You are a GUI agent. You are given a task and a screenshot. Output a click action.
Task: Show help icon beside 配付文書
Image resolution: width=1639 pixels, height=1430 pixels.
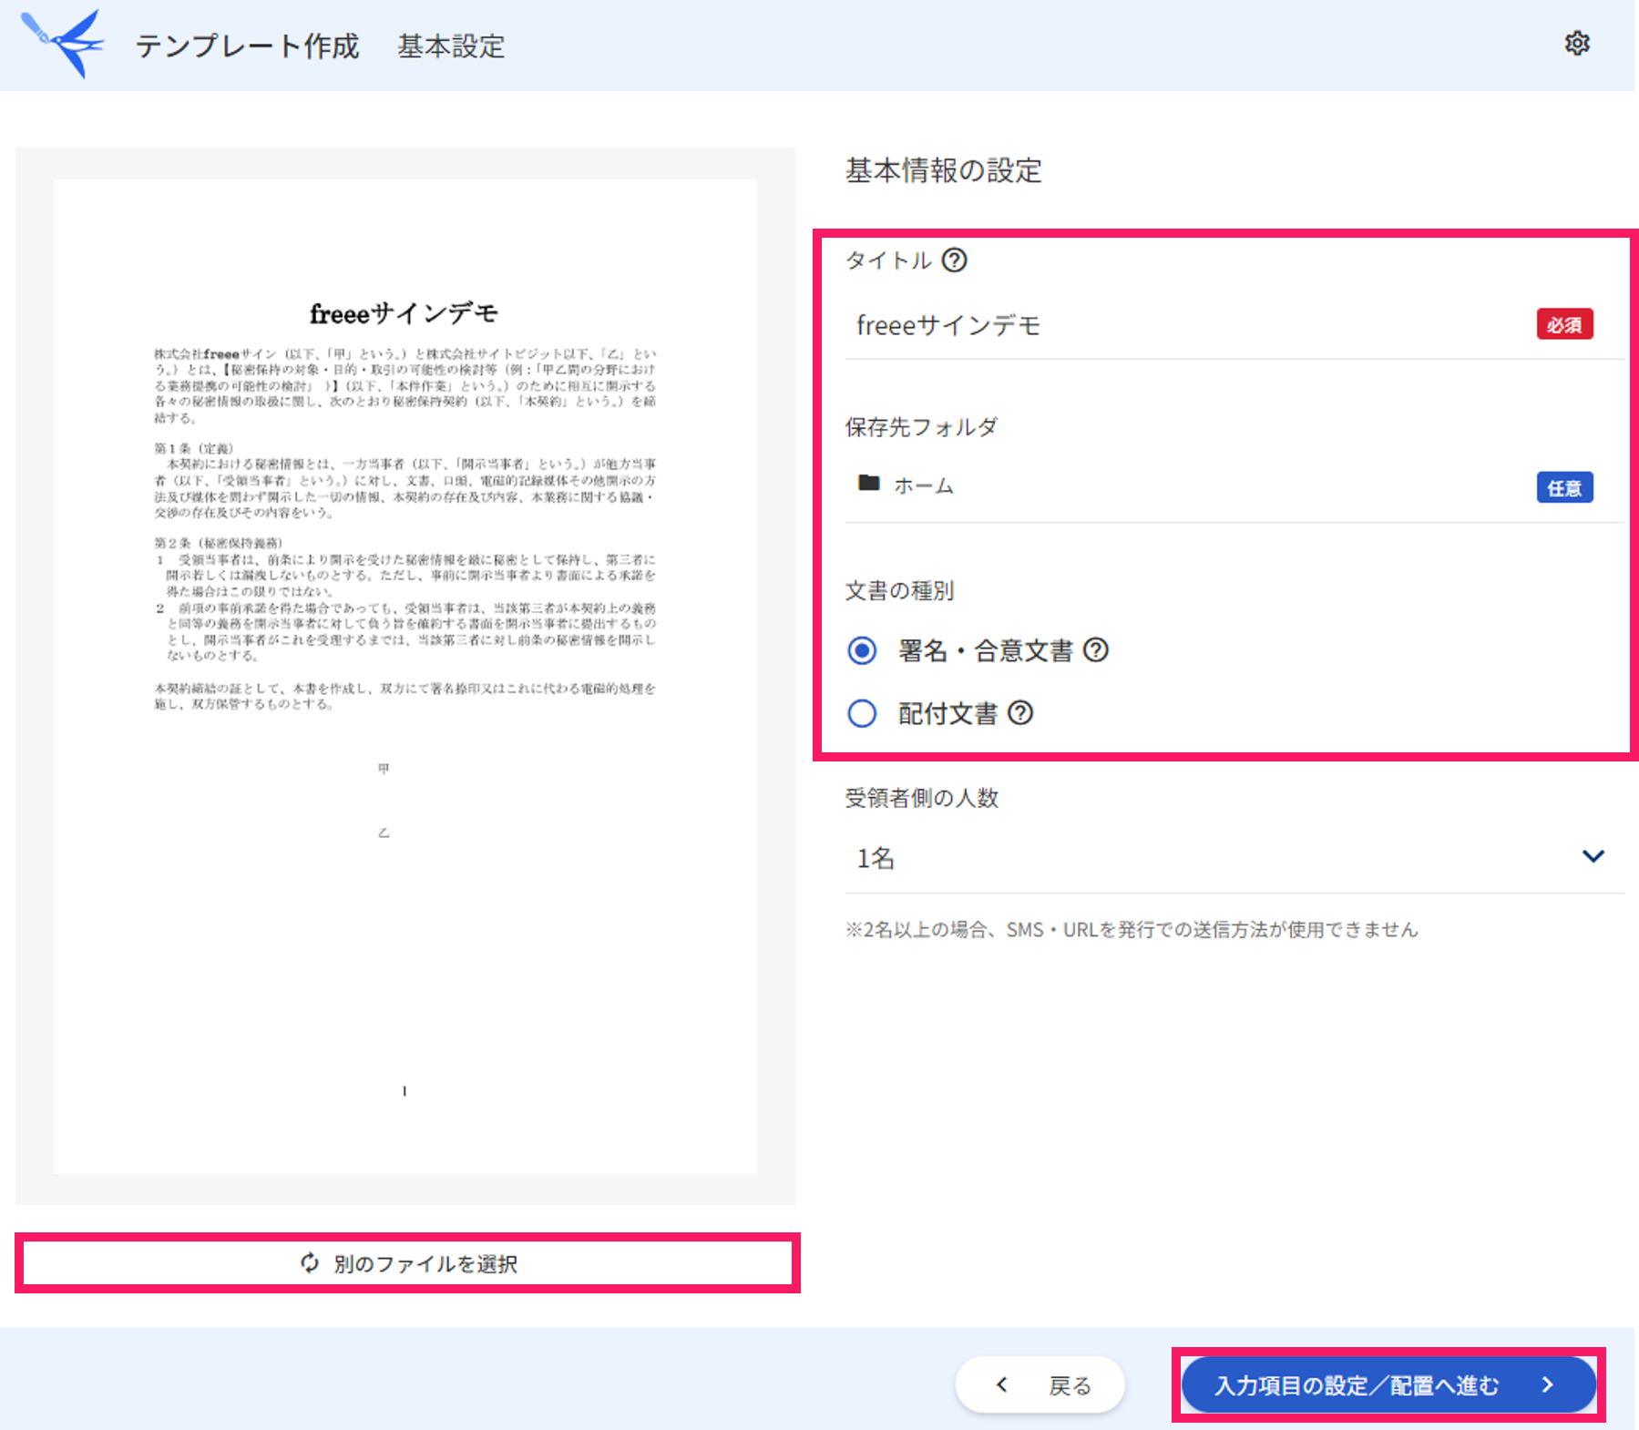click(1020, 713)
